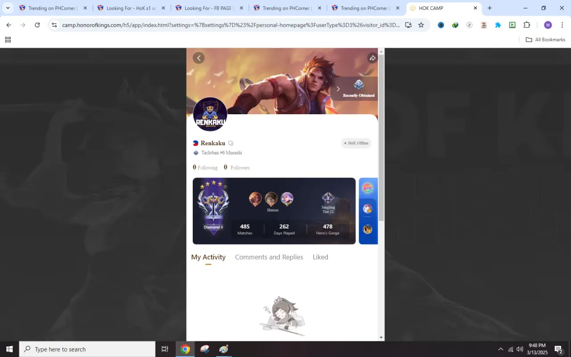This screenshot has width=571, height=357.
Task: Open the Chrome three-dot menu
Action: click(562, 25)
